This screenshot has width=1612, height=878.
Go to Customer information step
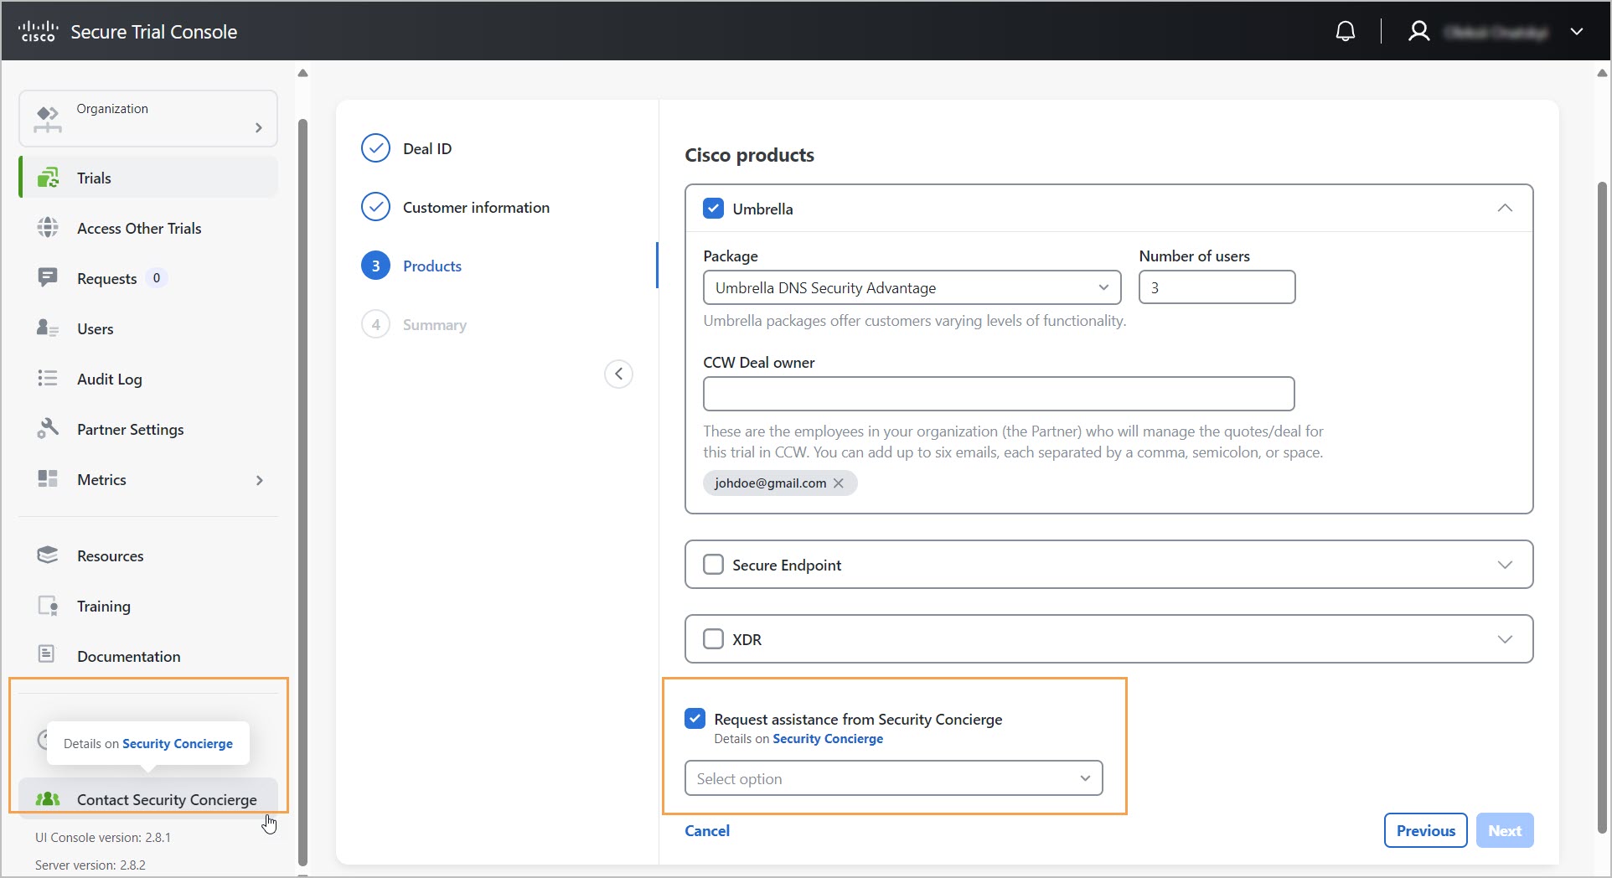coord(476,207)
